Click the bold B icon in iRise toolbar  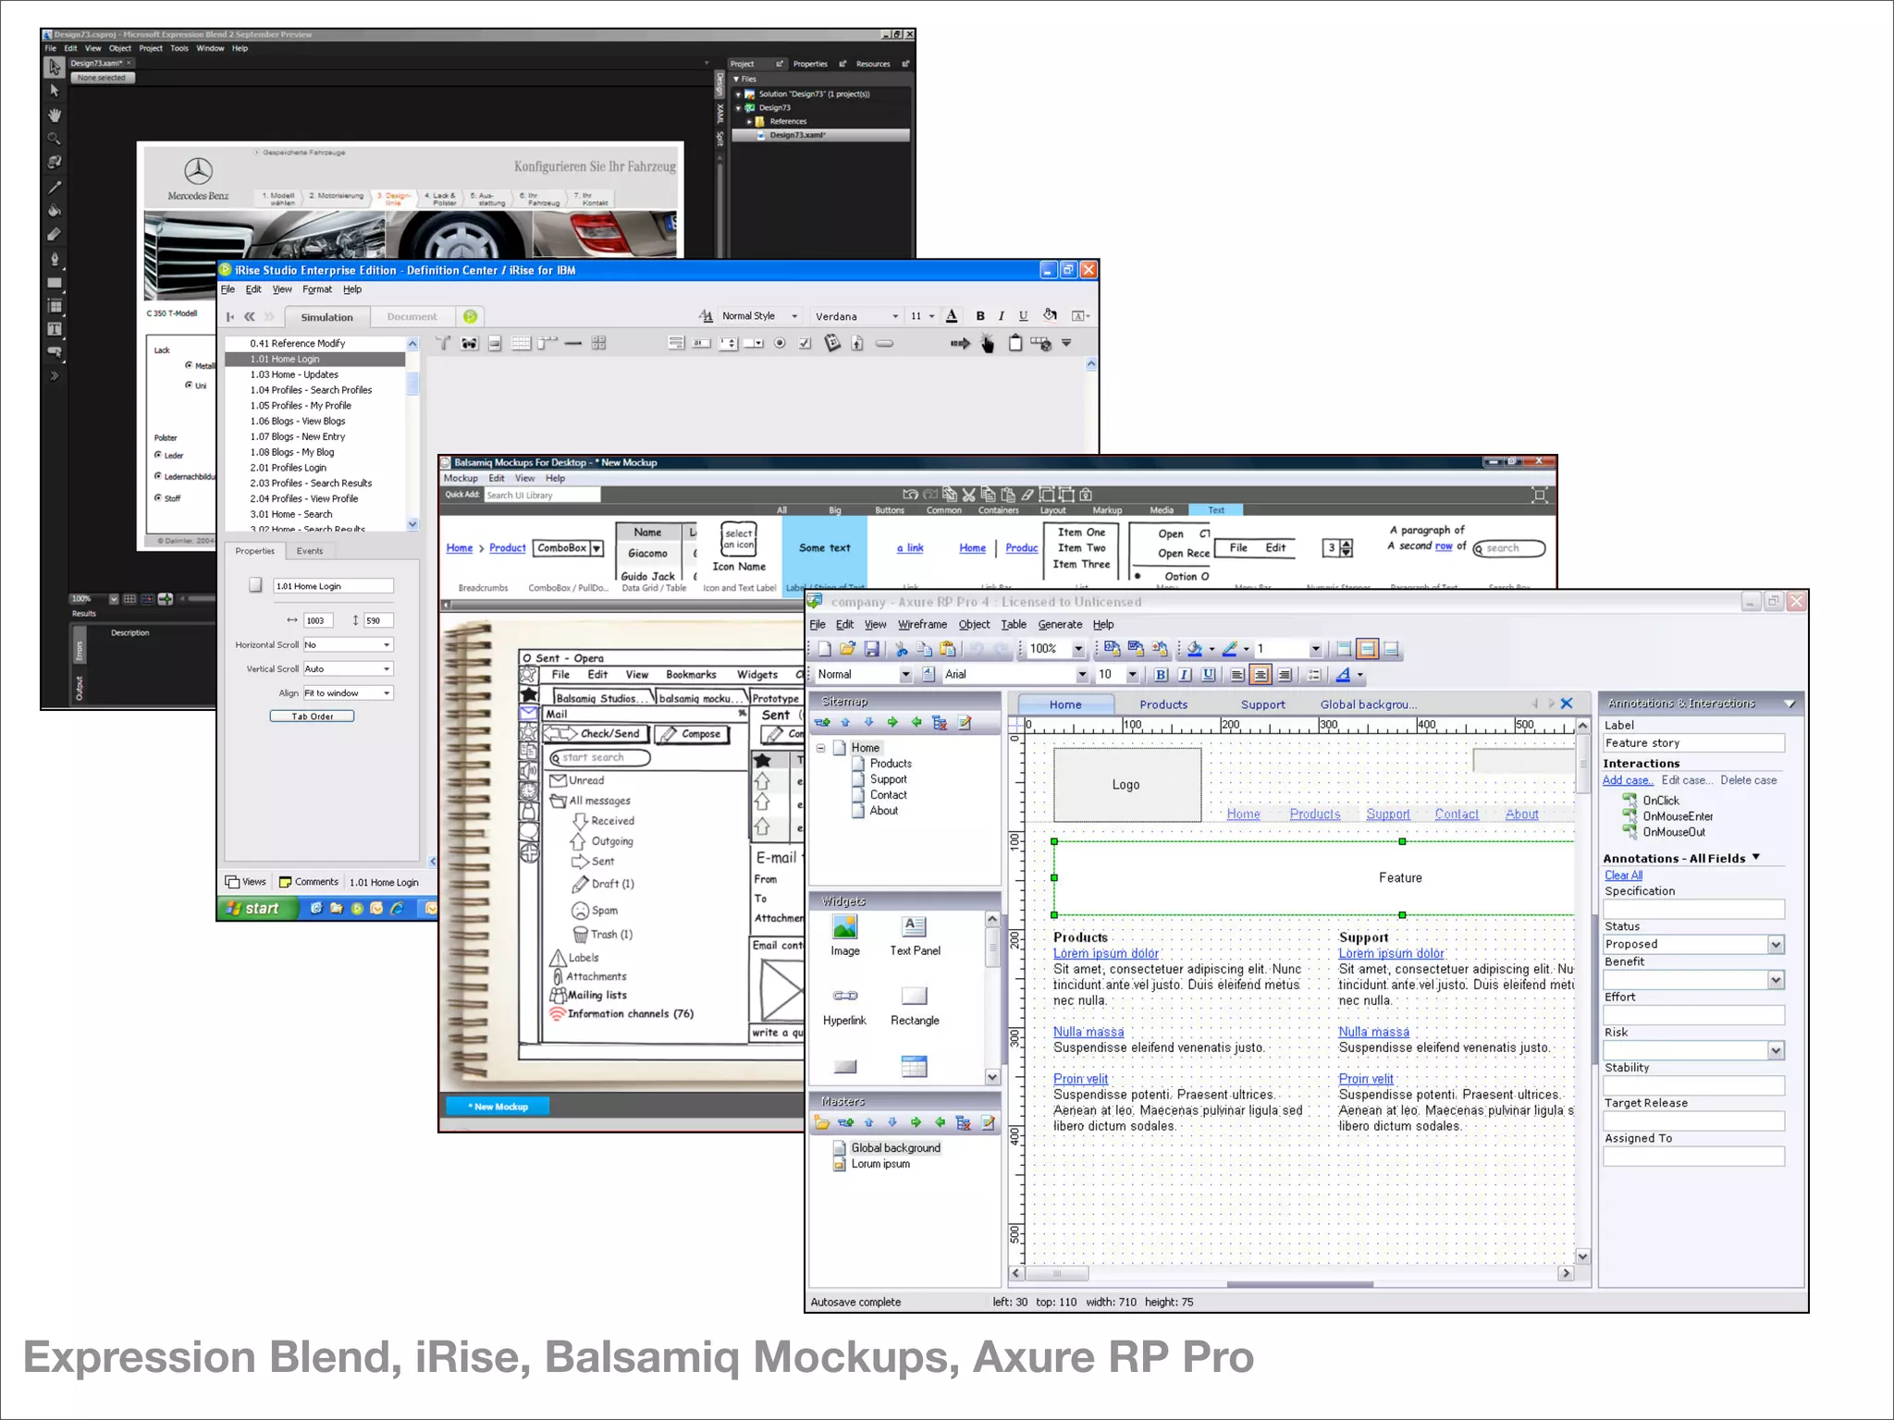coord(979,316)
